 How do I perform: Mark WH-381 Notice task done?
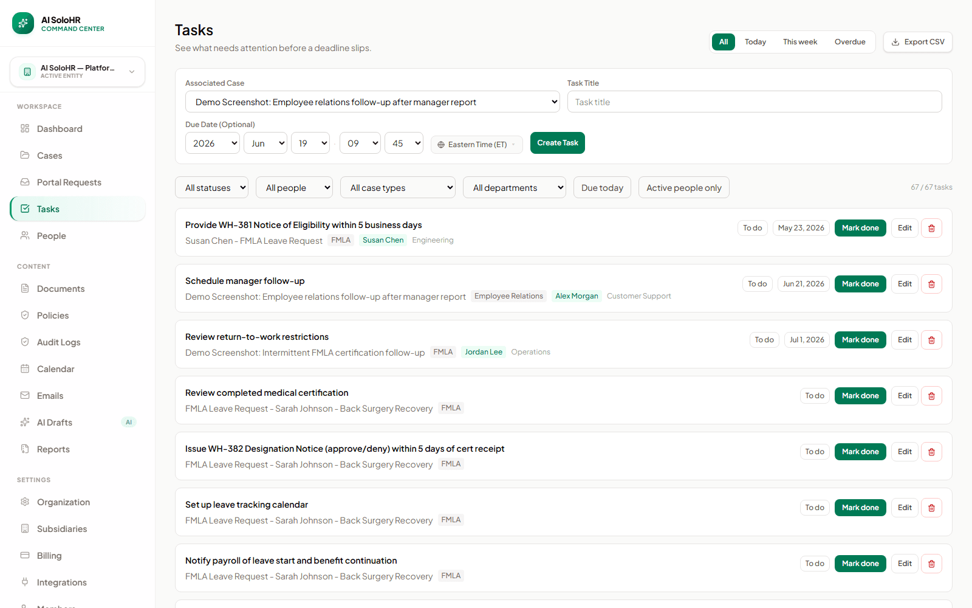(860, 228)
